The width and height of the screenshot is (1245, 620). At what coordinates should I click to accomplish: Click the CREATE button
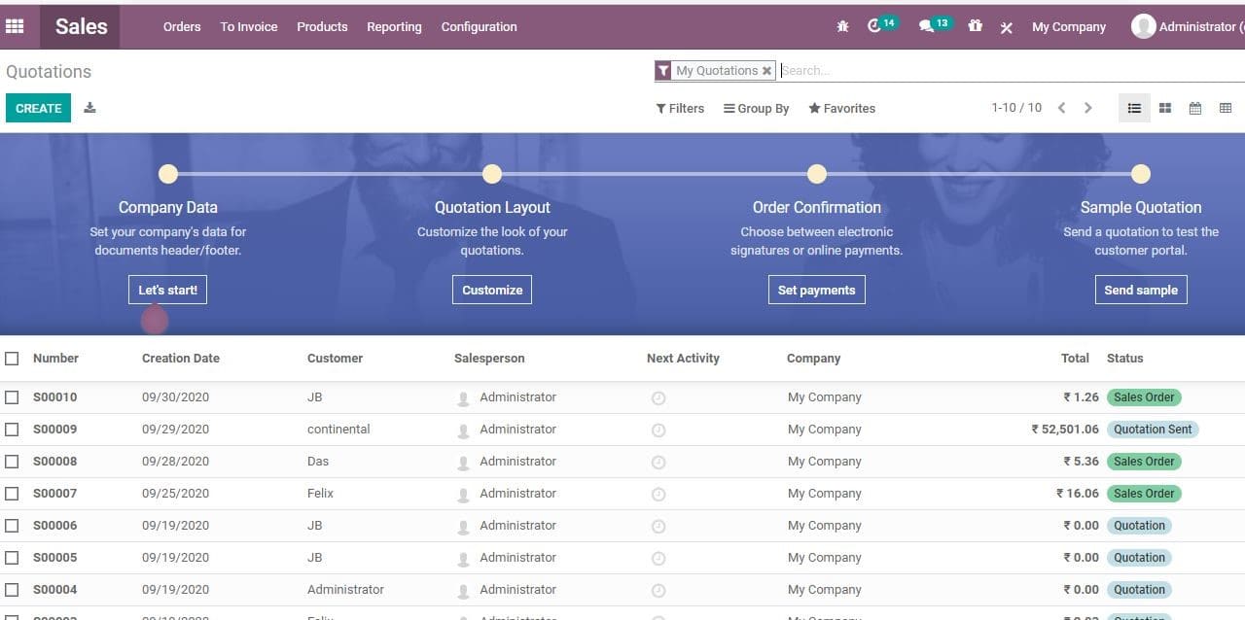(38, 108)
